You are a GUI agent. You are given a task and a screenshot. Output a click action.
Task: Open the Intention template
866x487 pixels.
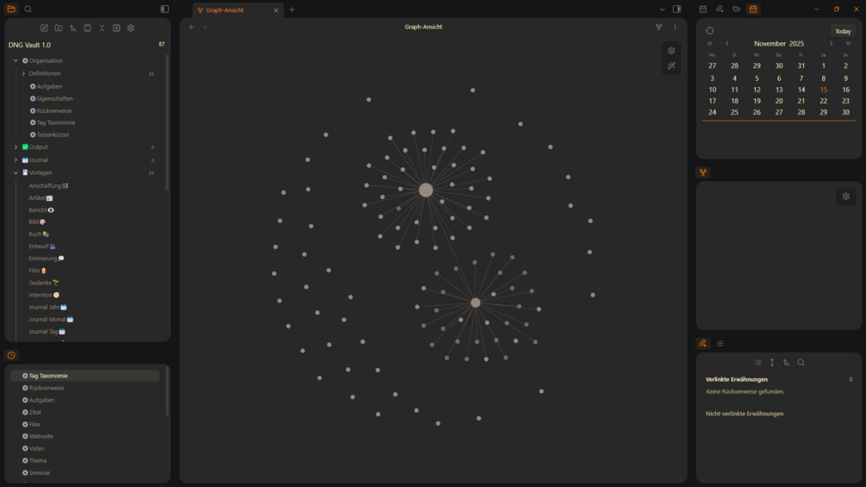(44, 295)
